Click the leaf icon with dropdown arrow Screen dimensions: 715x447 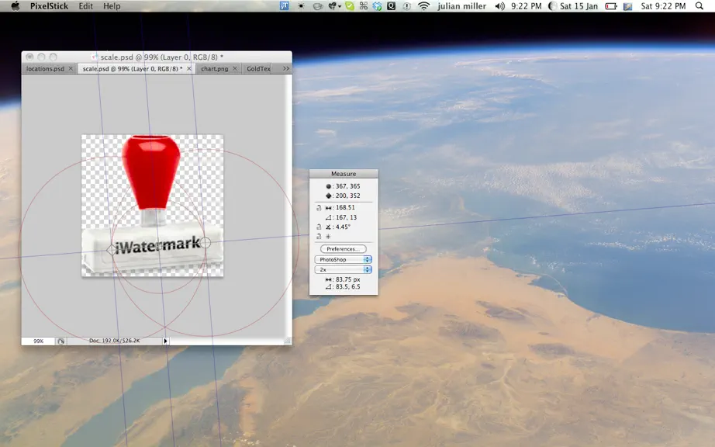click(x=335, y=6)
